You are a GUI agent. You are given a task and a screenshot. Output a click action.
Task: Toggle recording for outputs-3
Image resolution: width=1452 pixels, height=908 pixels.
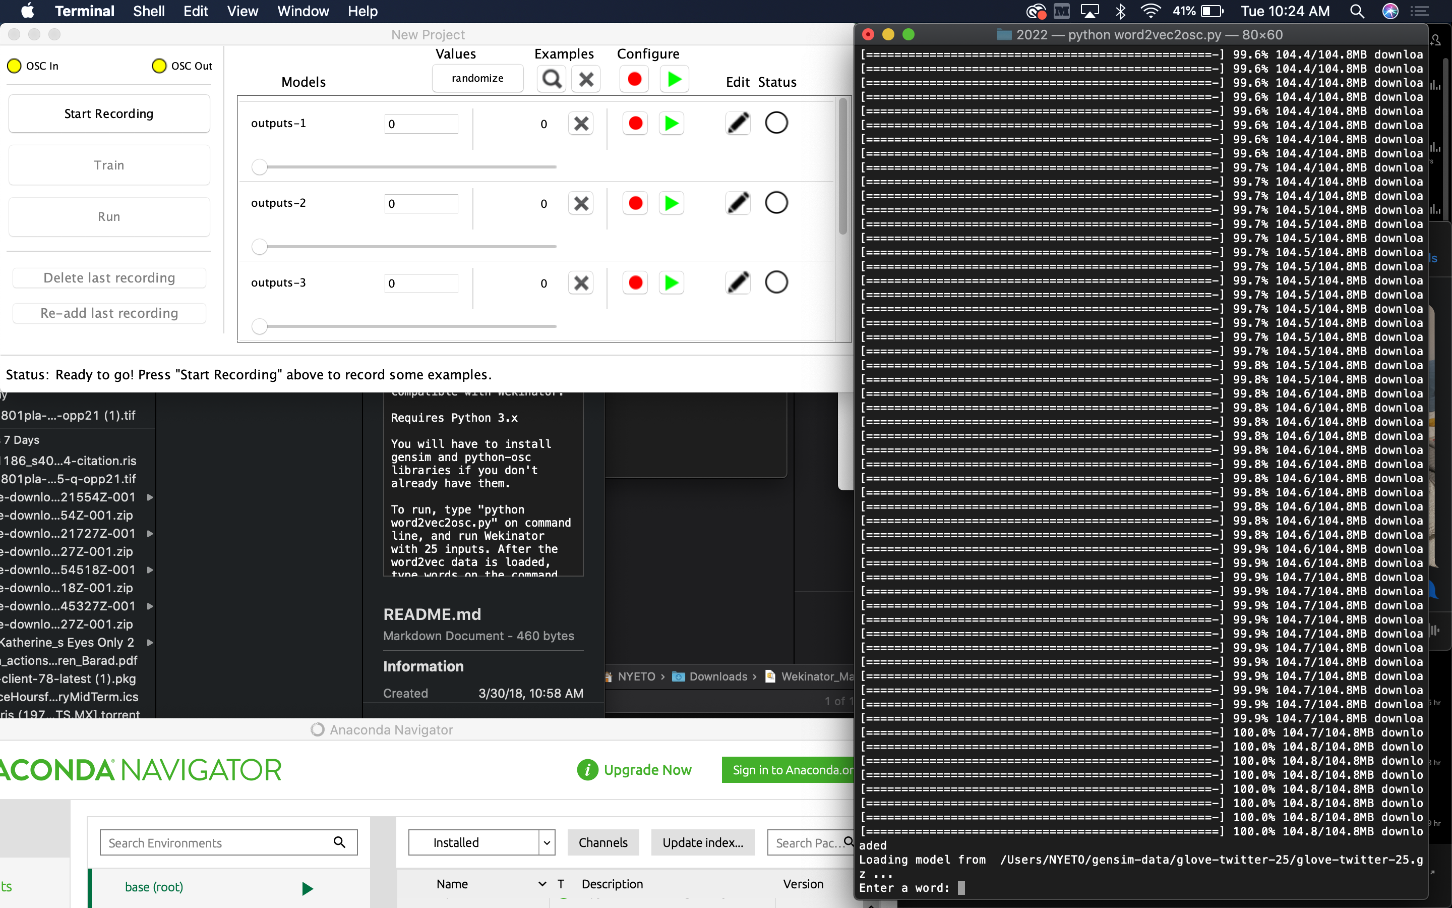pyautogui.click(x=635, y=283)
